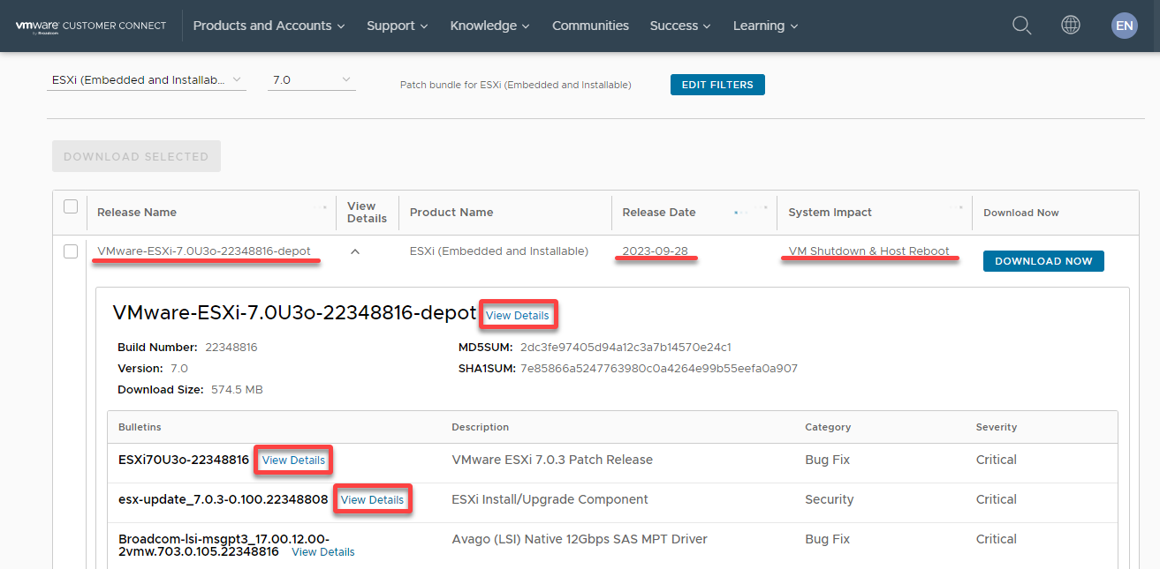1160x569 pixels.
Task: Click the VMware-ESXi-7.0U3o-22348816-depot release name
Action: pyautogui.click(x=204, y=251)
